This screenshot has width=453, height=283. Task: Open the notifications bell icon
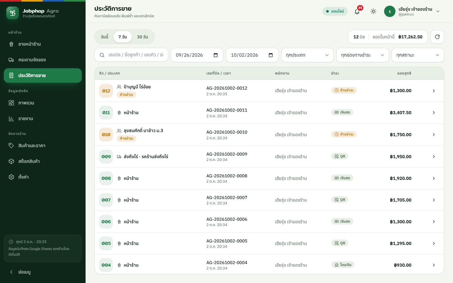(x=357, y=11)
